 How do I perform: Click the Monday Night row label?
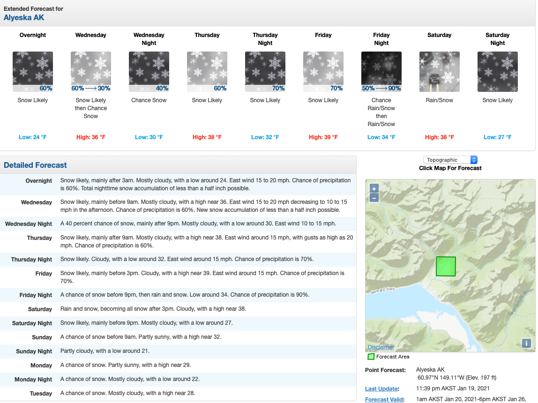click(x=33, y=379)
